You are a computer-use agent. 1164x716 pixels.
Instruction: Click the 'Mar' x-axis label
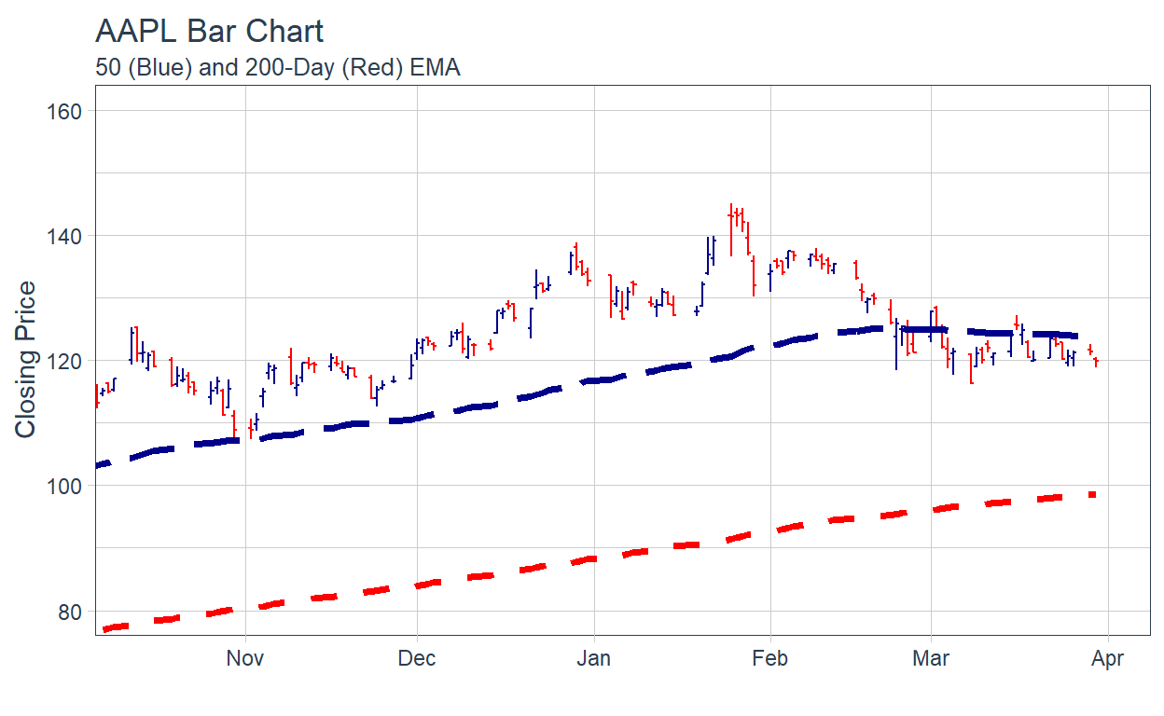click(x=930, y=659)
